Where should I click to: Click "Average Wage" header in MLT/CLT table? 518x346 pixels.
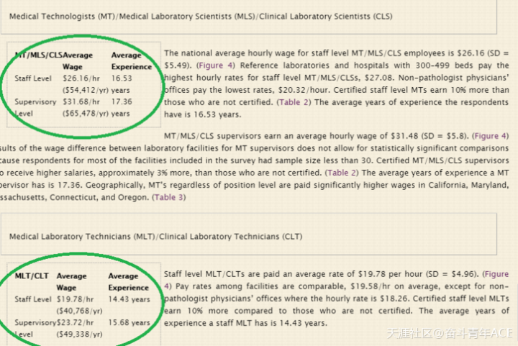click(x=71, y=282)
